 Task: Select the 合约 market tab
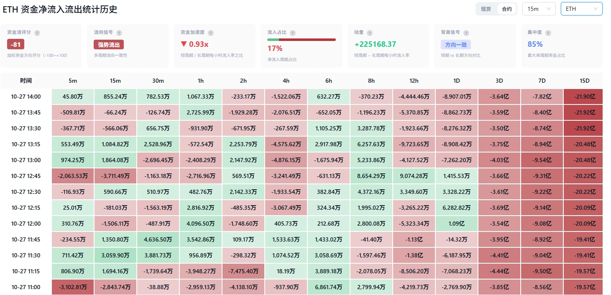click(507, 9)
